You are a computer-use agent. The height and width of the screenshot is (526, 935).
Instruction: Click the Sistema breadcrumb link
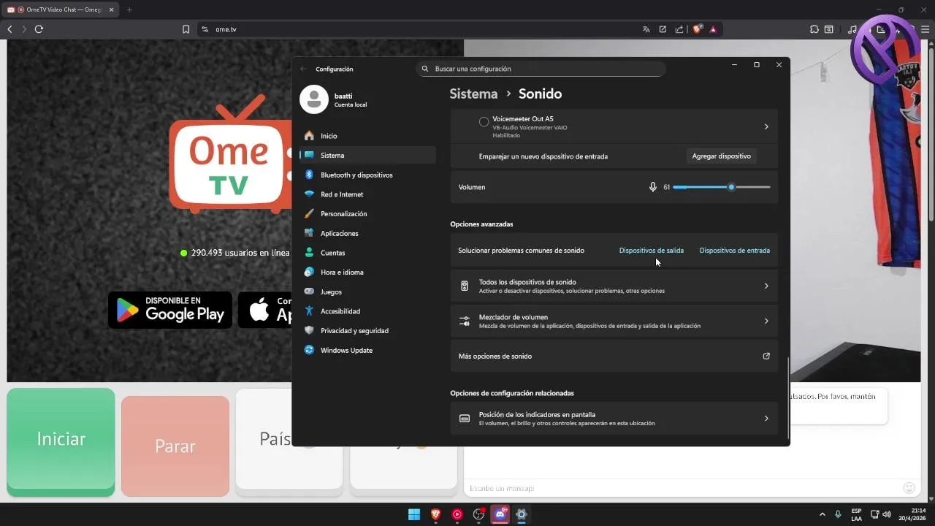pos(473,94)
